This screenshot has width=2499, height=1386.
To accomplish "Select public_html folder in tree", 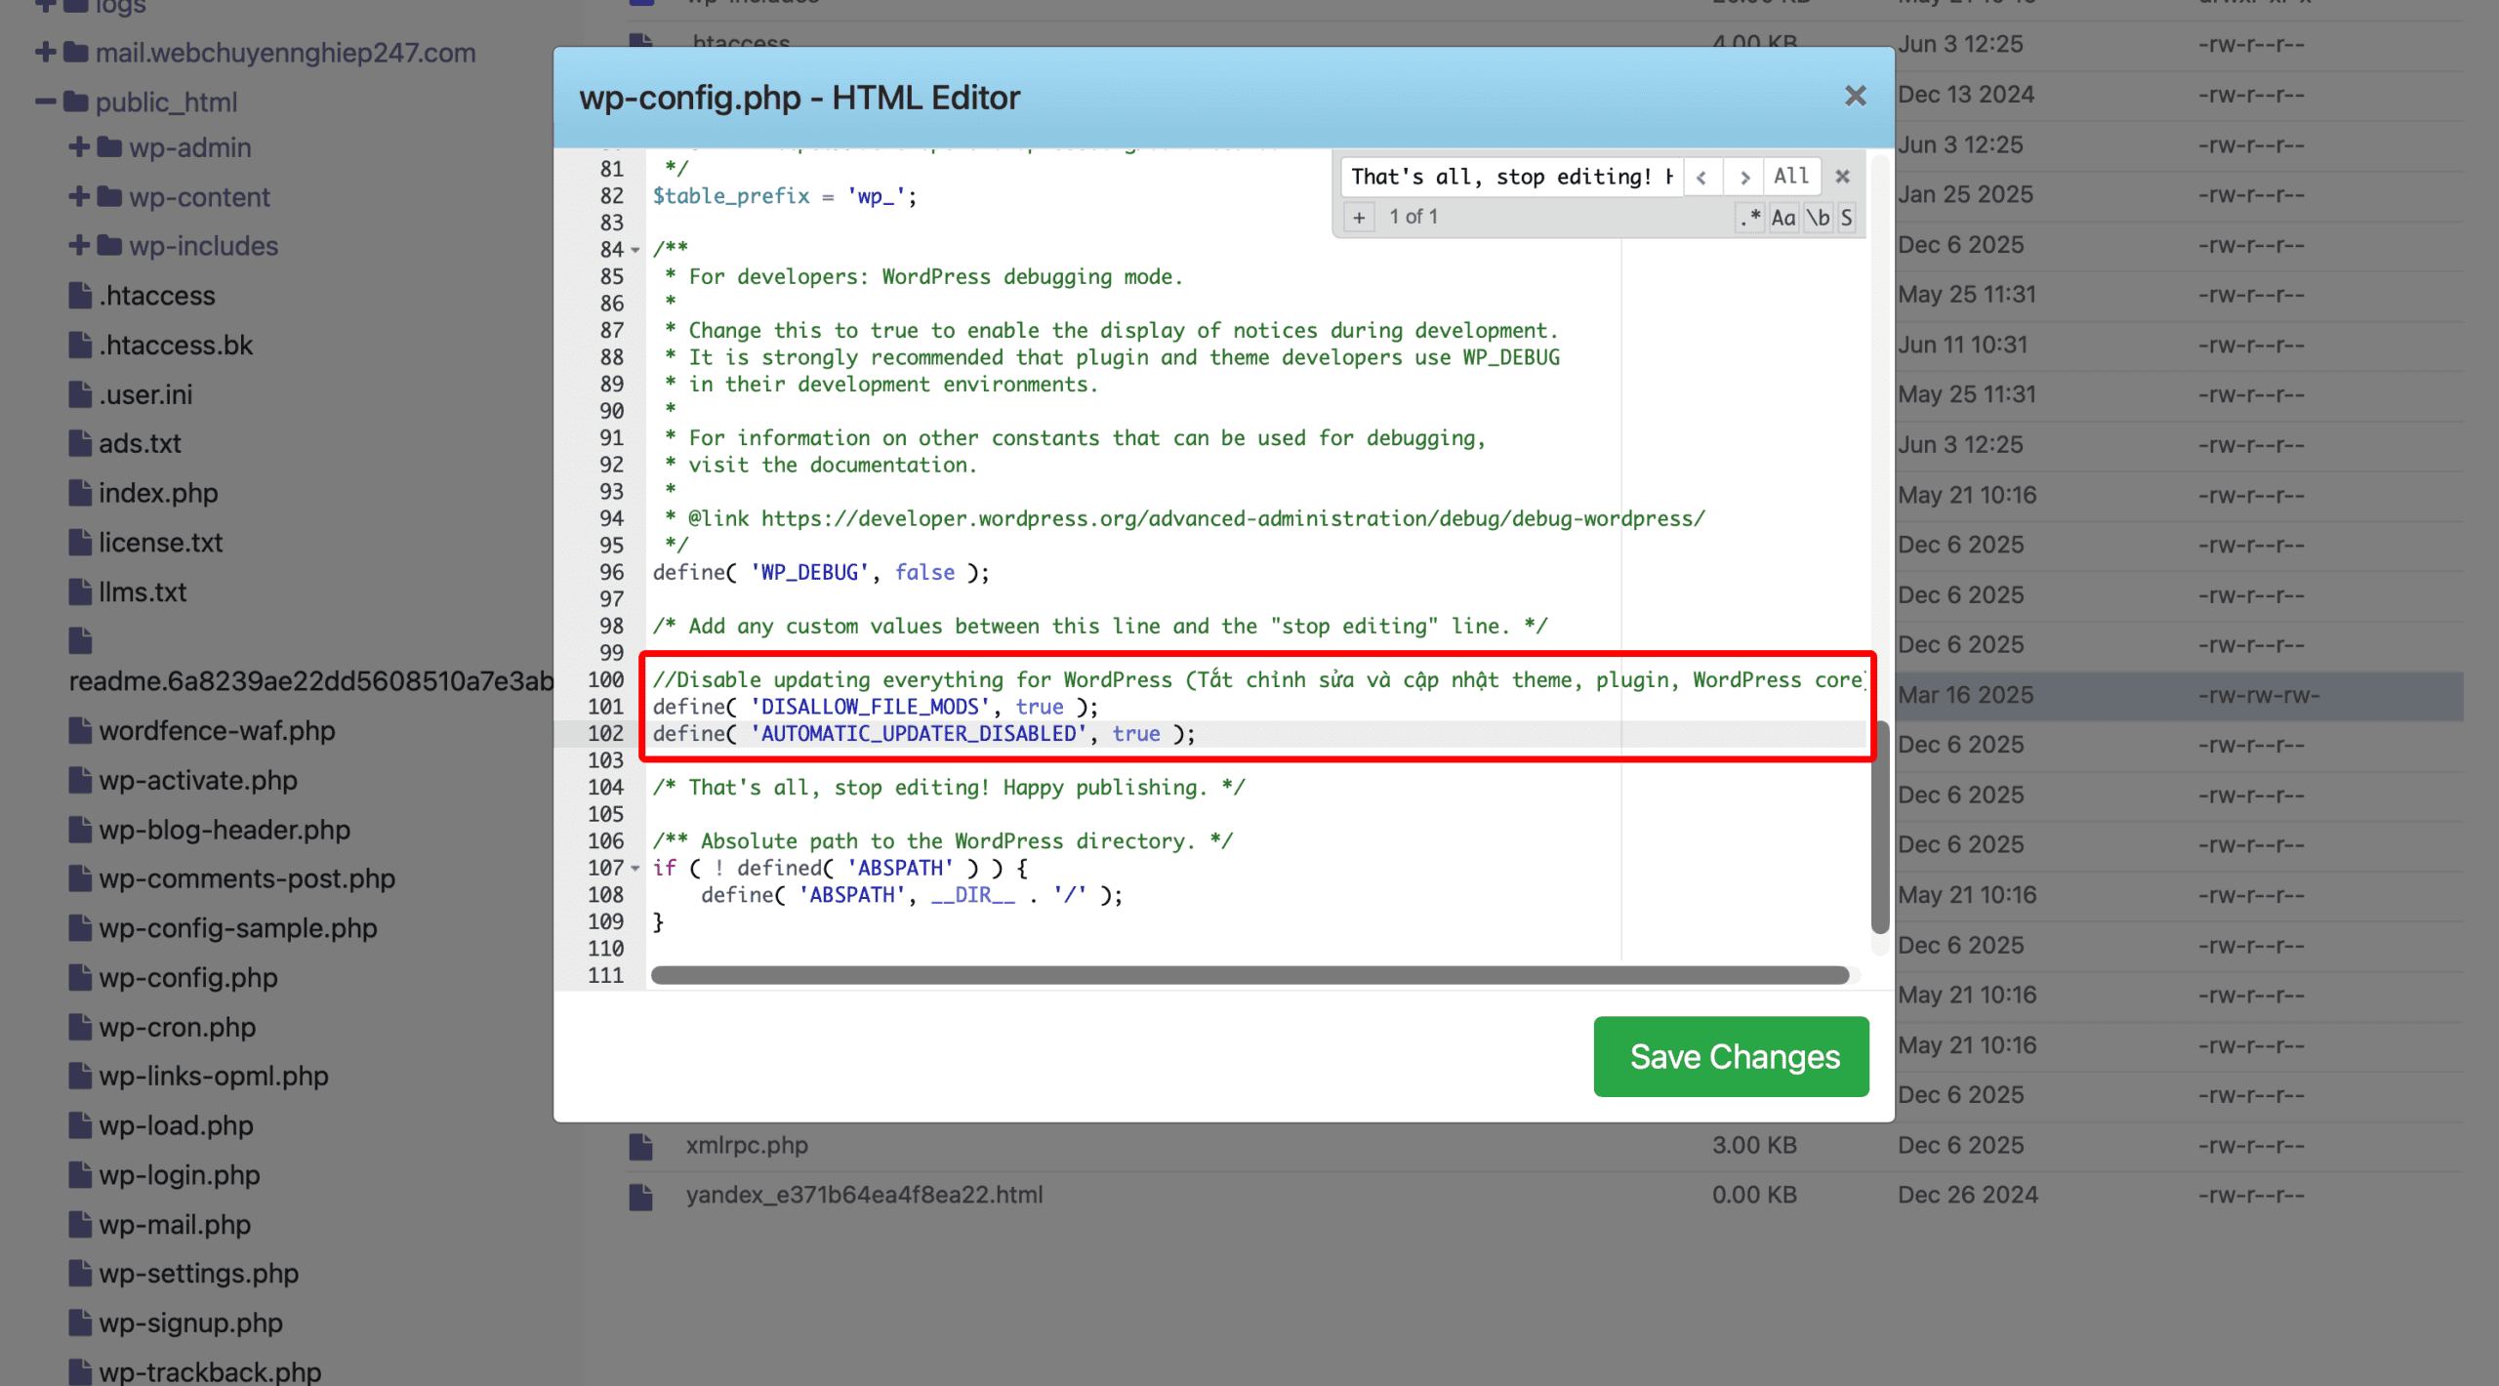I will click(x=166, y=102).
